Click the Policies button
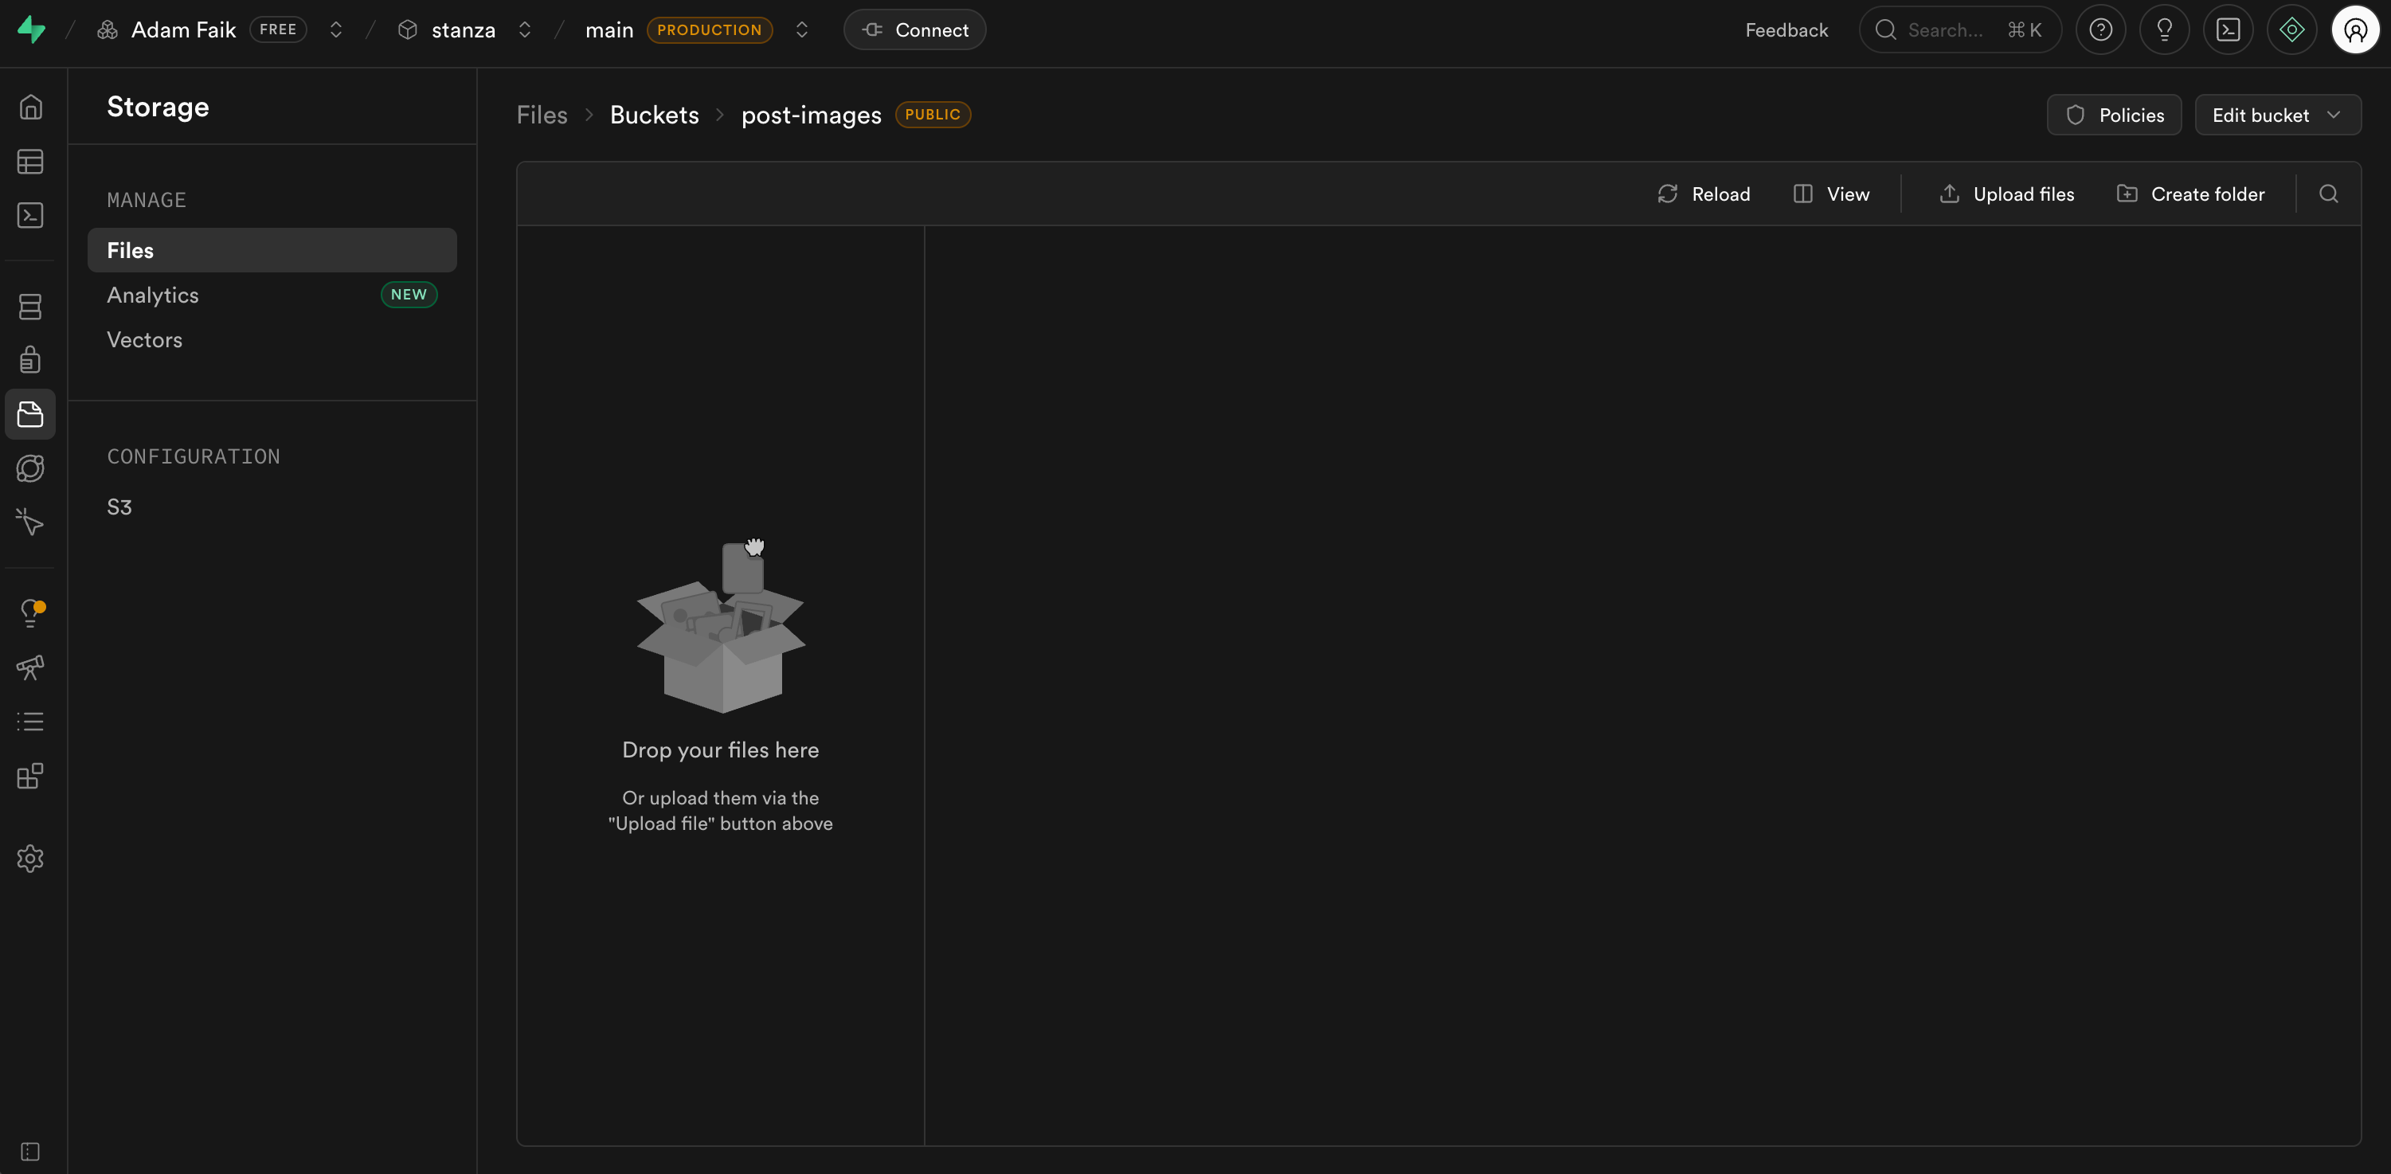The height and width of the screenshot is (1174, 2391). point(2114,115)
